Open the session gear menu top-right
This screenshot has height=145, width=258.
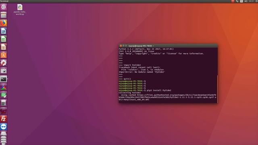point(257,1)
